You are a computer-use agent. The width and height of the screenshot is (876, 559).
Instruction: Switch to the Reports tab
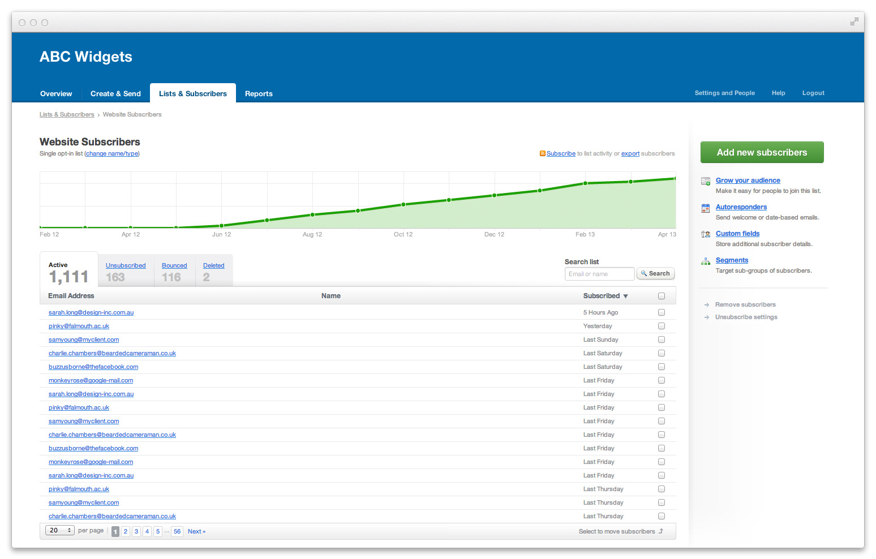[x=259, y=94]
